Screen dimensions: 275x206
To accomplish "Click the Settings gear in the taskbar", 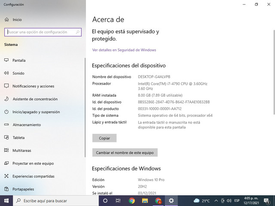I will coord(171,201).
